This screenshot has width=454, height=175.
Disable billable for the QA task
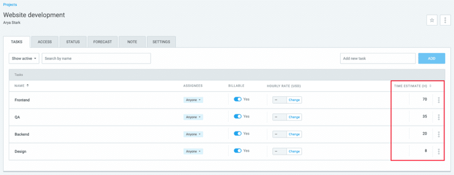[x=238, y=117]
